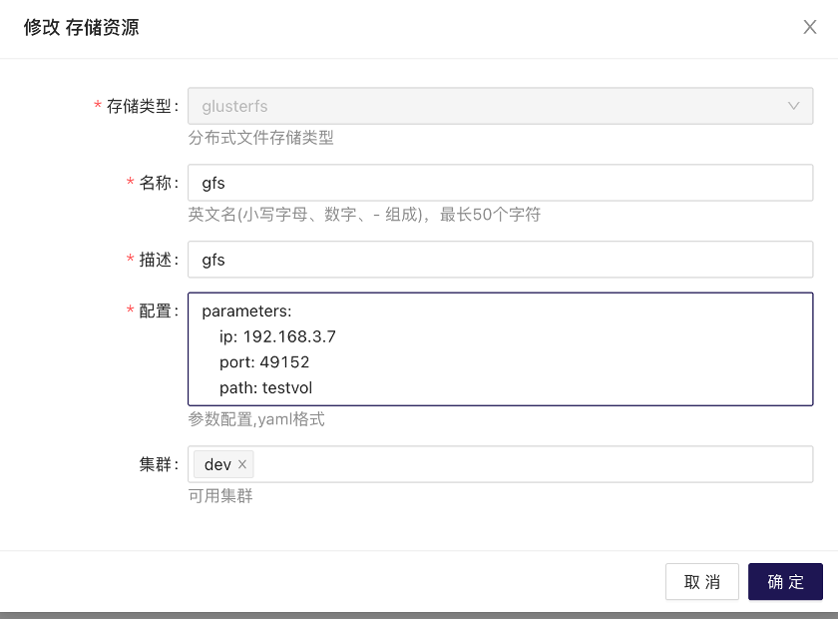838x619 pixels.
Task: Focus the 描述 input containing gfs
Action: pos(500,260)
